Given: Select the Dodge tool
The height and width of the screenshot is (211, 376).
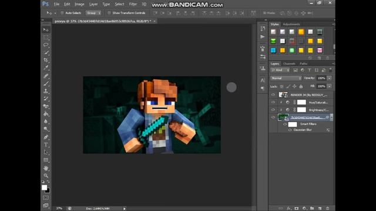Looking at the screenshot, I should coord(46,129).
